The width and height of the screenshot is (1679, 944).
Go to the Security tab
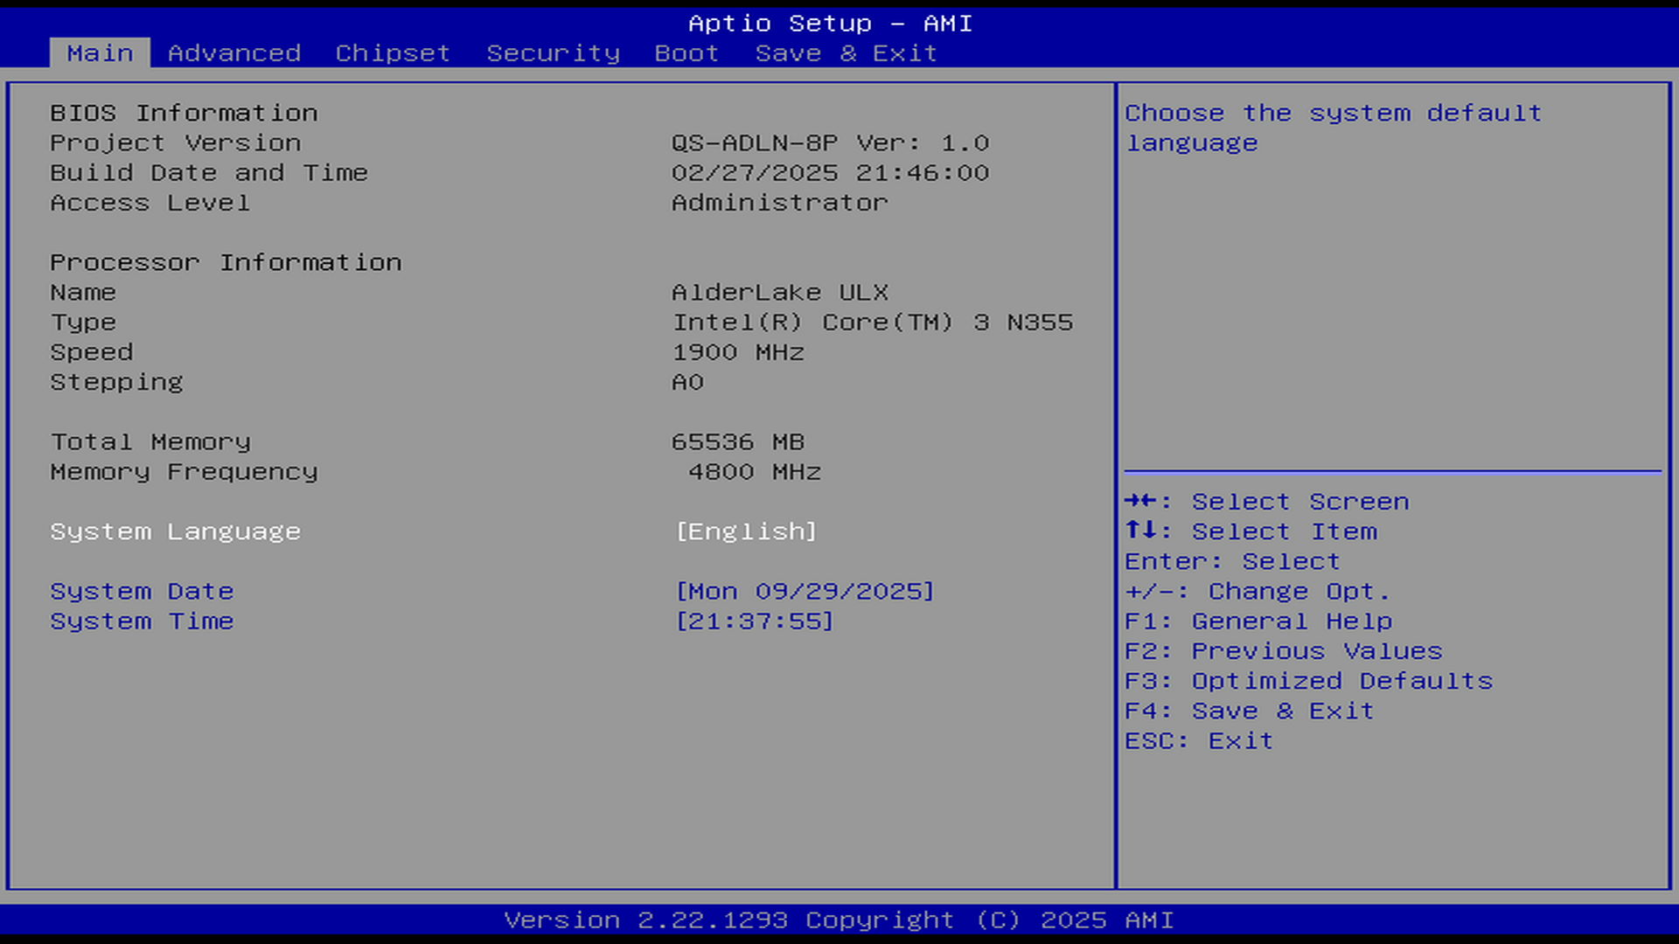pos(553,53)
